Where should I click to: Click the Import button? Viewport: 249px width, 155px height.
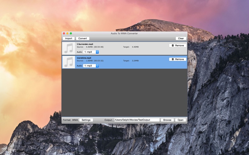click(x=68, y=38)
